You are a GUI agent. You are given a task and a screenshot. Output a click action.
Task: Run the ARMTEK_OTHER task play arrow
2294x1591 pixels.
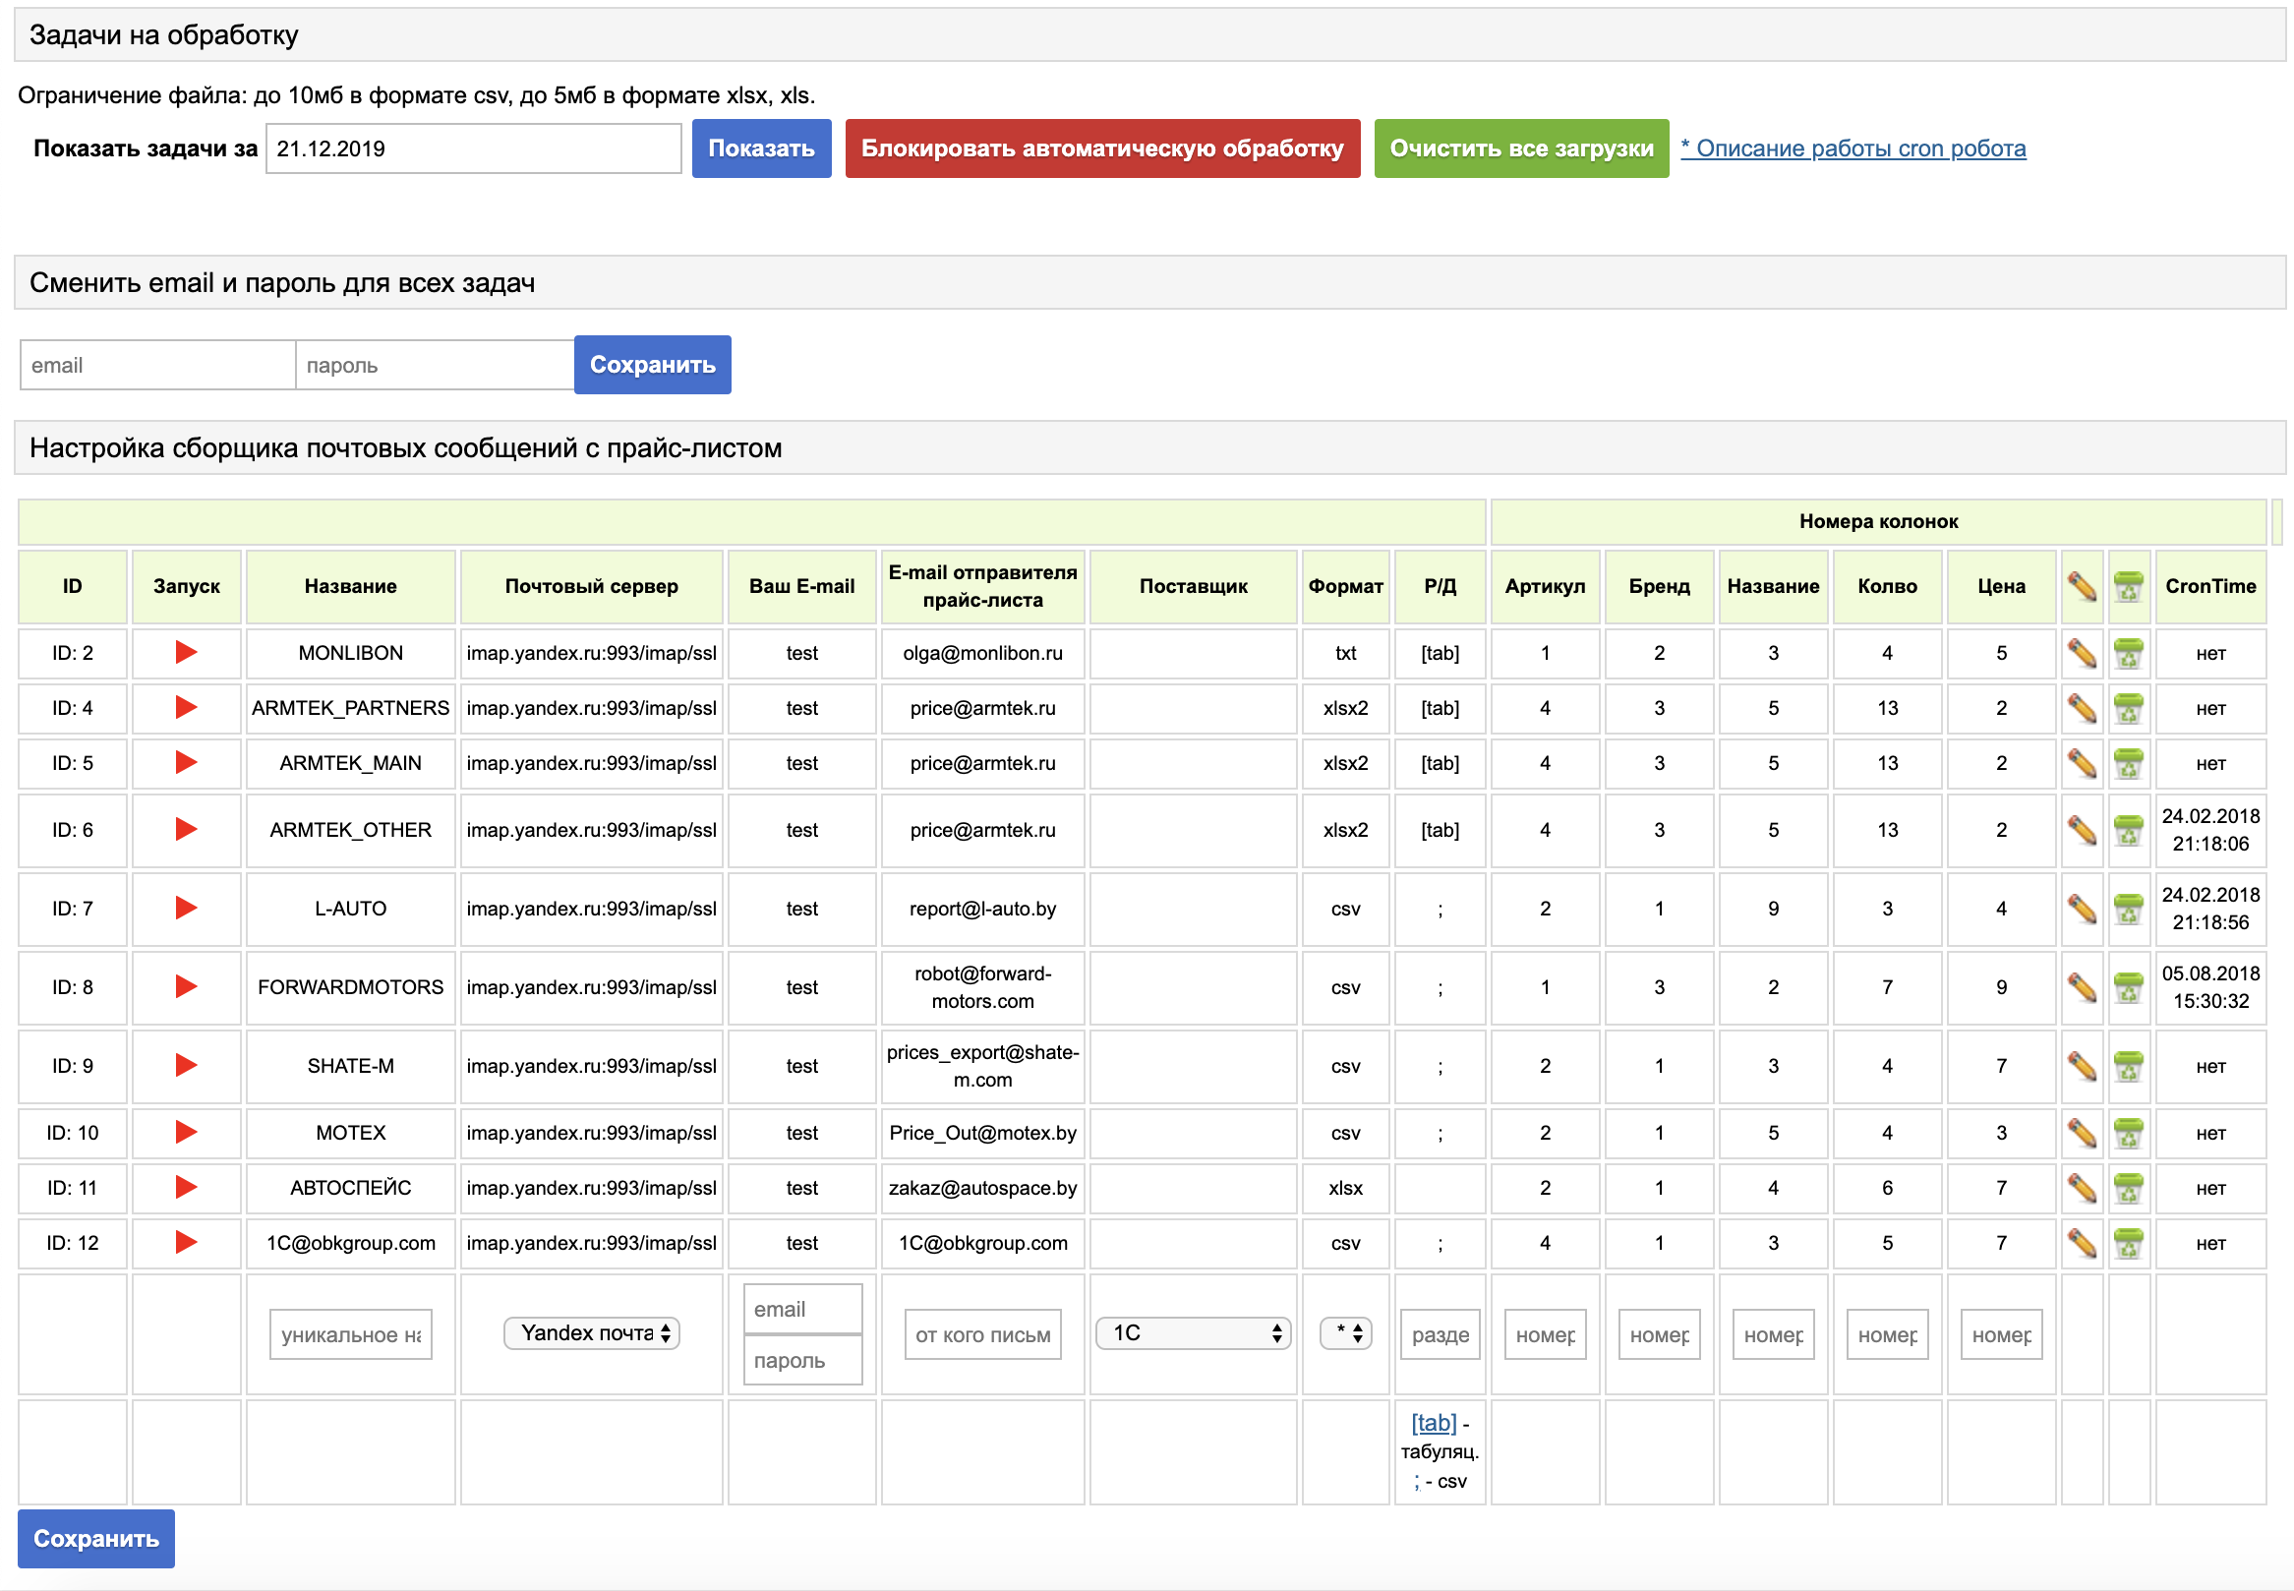(x=186, y=829)
